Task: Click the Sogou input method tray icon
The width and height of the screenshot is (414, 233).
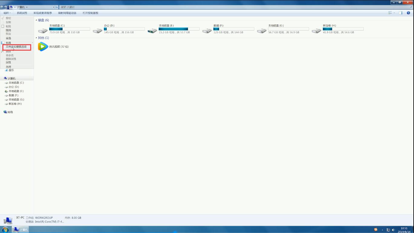Action: 376,230
